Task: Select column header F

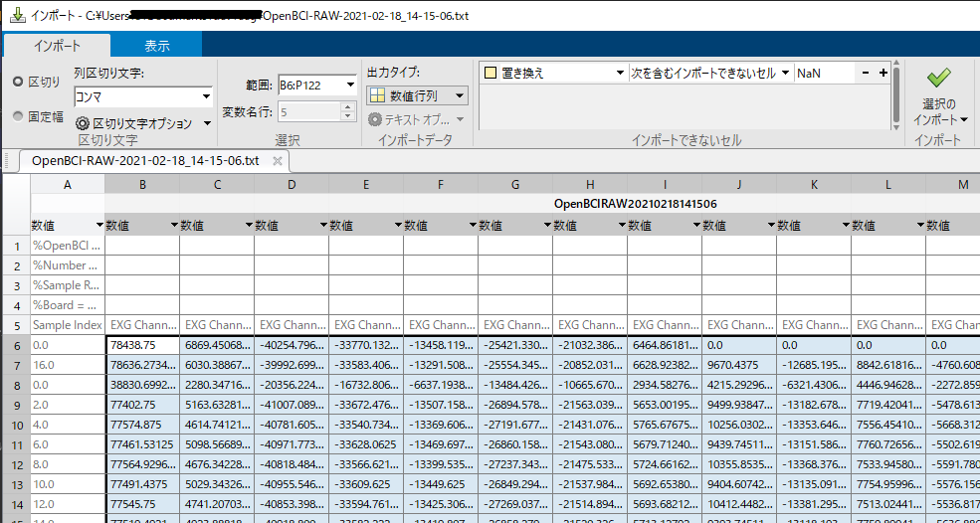Action: (x=441, y=184)
